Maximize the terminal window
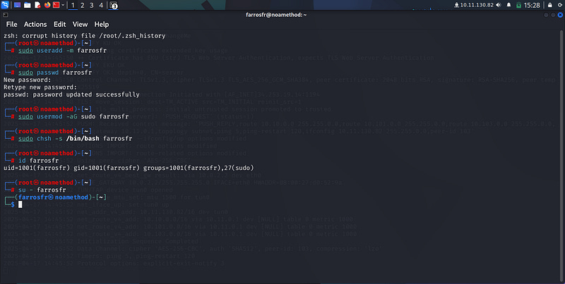565x284 pixels. tap(553, 15)
